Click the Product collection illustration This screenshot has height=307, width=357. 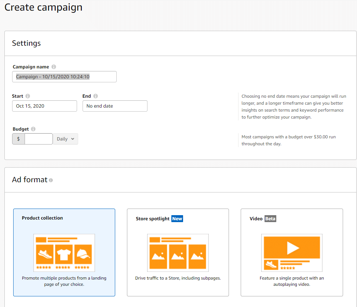pyautogui.click(x=64, y=253)
